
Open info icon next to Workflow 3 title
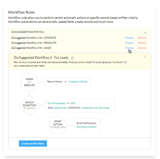coord(72,58)
